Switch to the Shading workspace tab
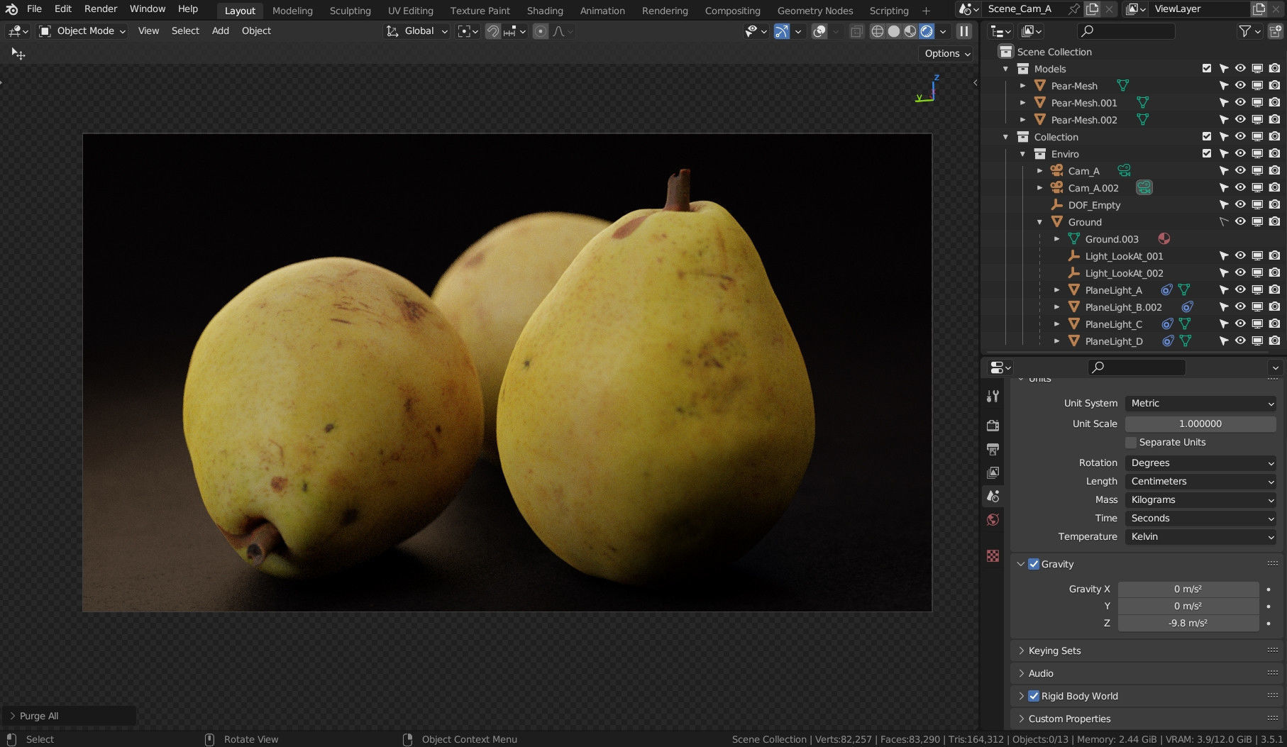The height and width of the screenshot is (747, 1287). [545, 11]
